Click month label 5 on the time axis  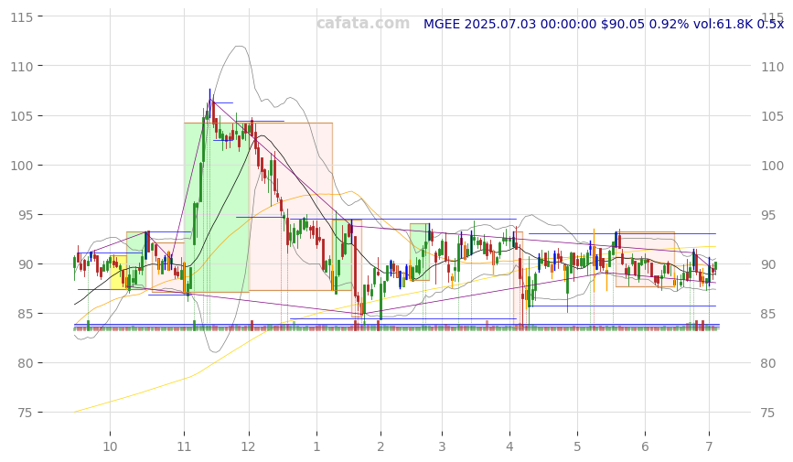coord(577,446)
